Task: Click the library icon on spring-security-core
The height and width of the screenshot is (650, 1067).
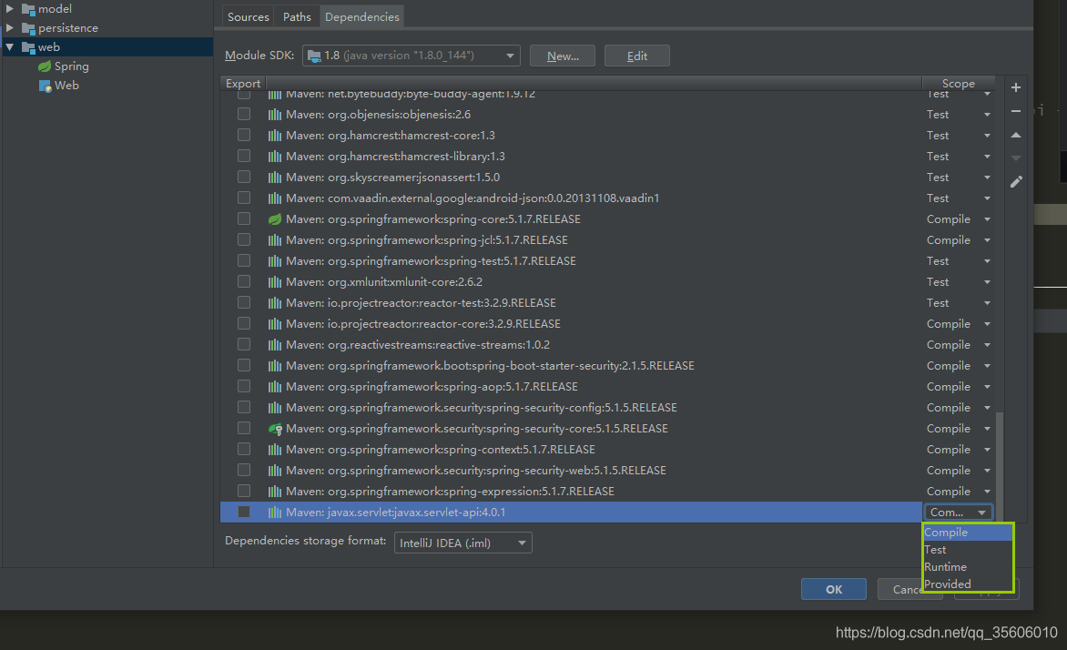Action: (275, 428)
